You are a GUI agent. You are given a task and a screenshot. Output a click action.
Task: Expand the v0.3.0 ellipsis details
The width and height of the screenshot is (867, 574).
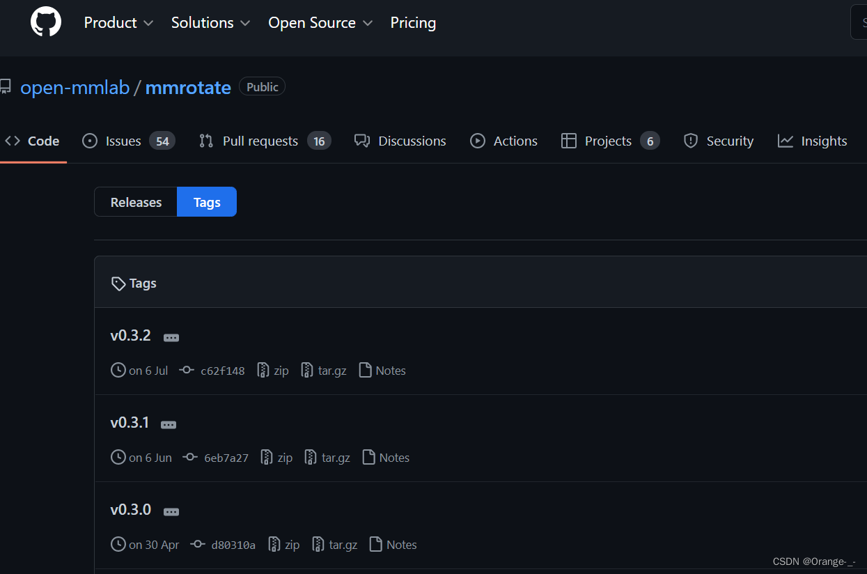(x=171, y=512)
